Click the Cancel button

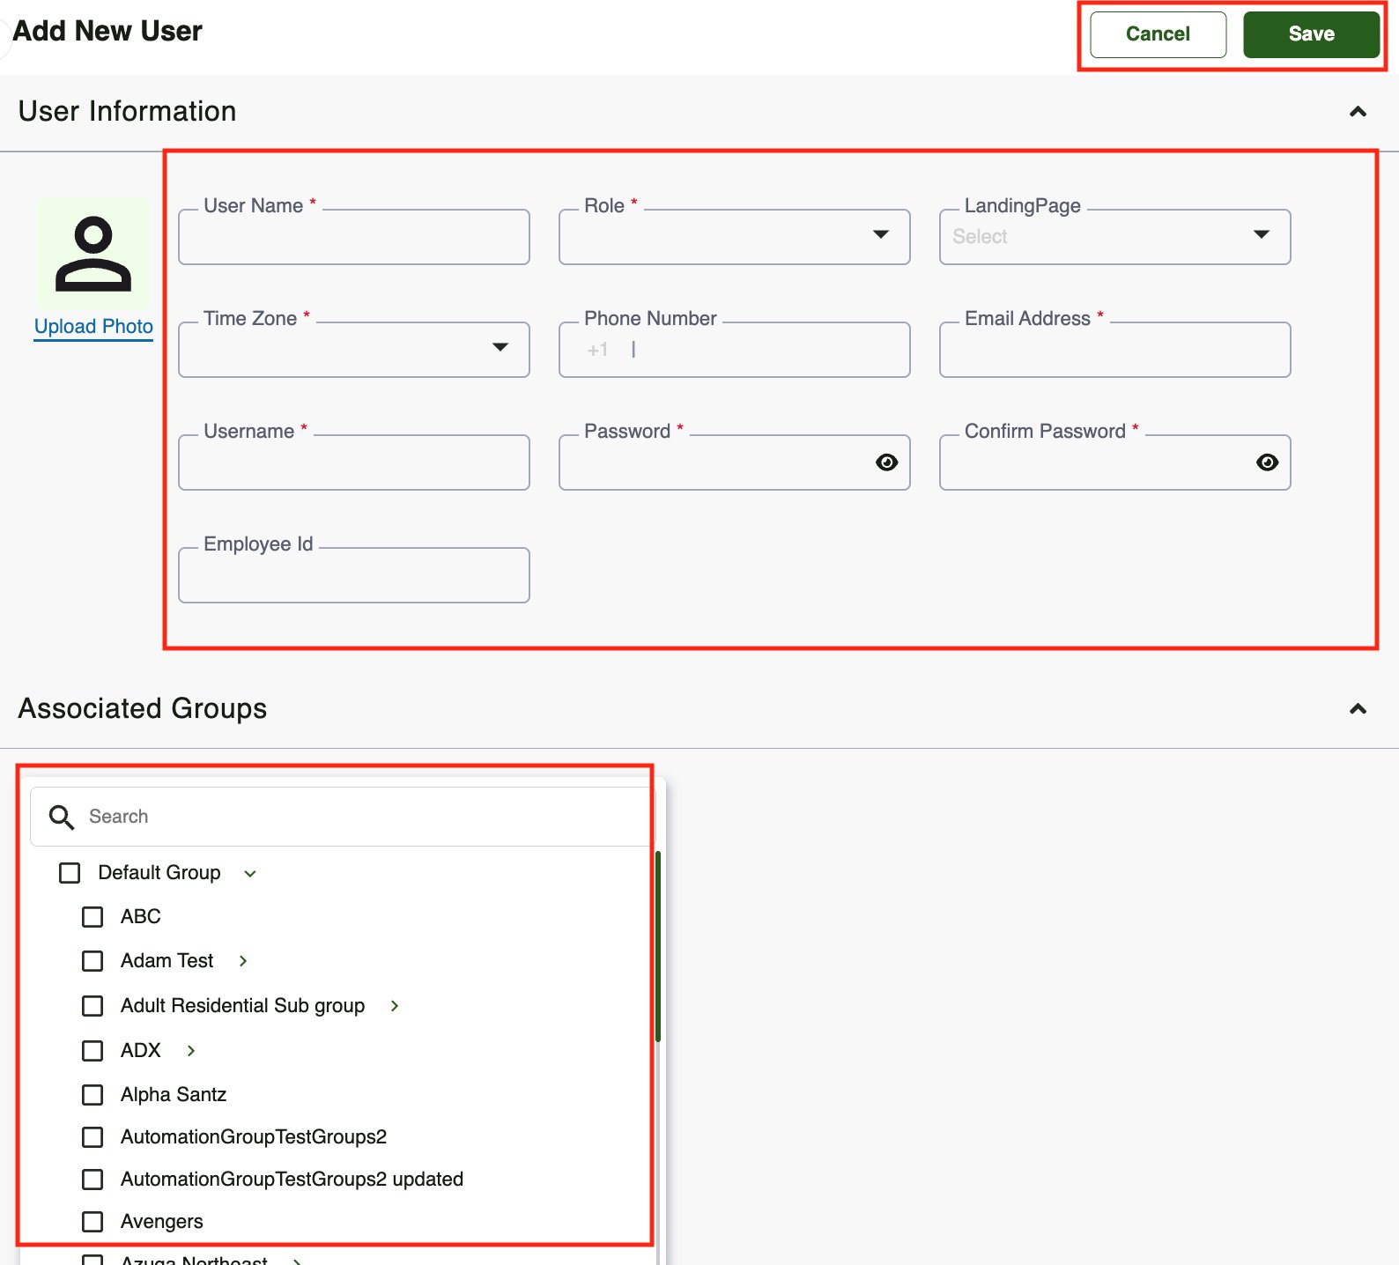click(1158, 34)
